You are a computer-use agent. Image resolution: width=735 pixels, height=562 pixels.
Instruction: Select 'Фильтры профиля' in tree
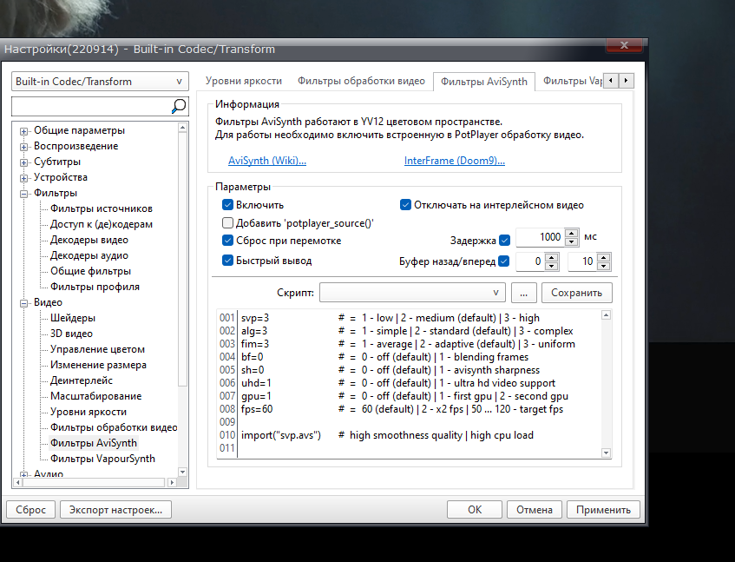(x=95, y=287)
